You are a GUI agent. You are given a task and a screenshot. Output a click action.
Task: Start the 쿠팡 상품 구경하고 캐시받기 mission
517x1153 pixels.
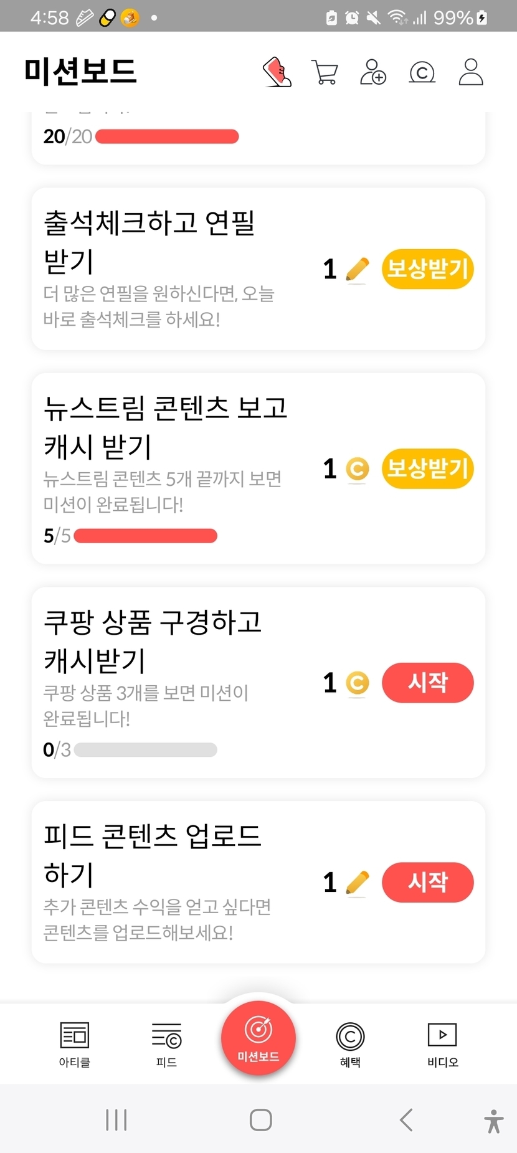click(x=427, y=683)
